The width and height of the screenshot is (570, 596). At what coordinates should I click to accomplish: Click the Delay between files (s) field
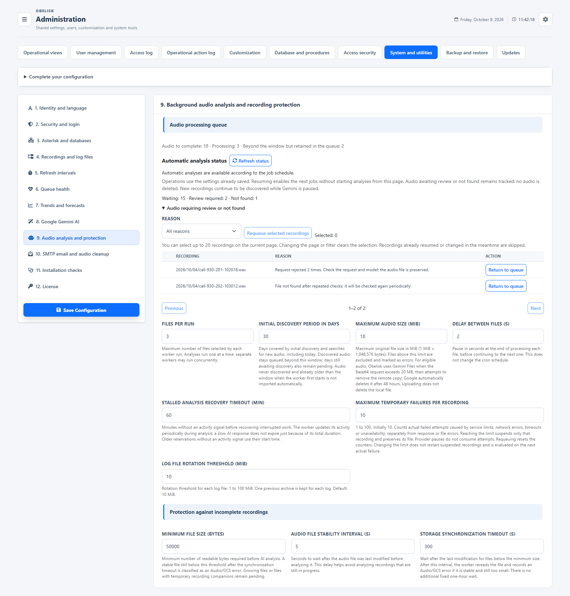pyautogui.click(x=498, y=336)
